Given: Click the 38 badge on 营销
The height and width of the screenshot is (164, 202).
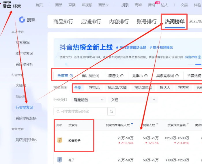Looking at the screenshot, I should (x=158, y=2).
